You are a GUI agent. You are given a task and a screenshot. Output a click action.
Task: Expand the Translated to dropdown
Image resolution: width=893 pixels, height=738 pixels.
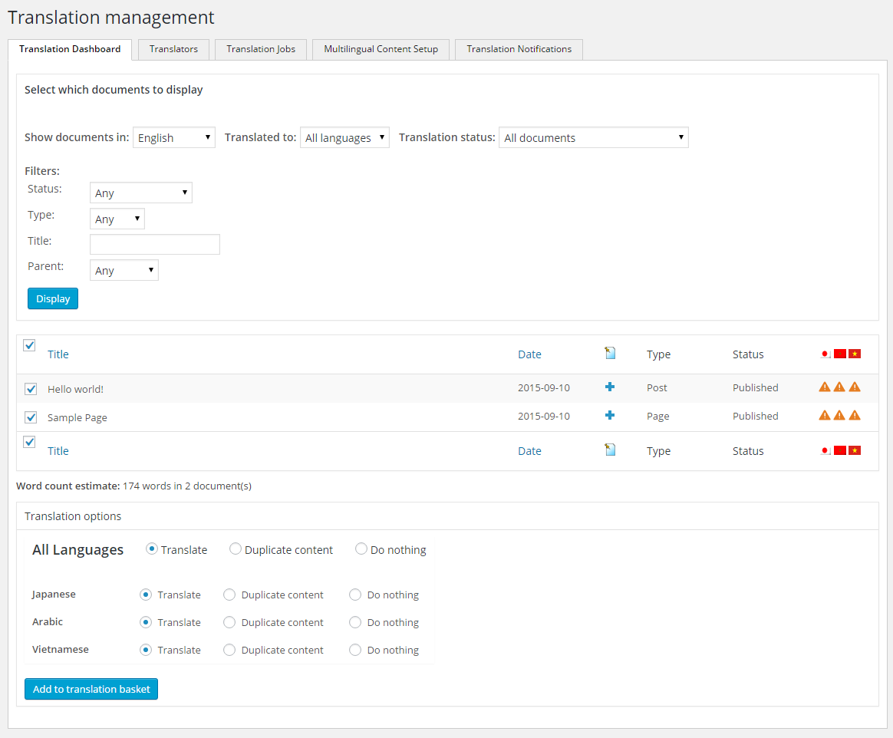[x=344, y=137]
